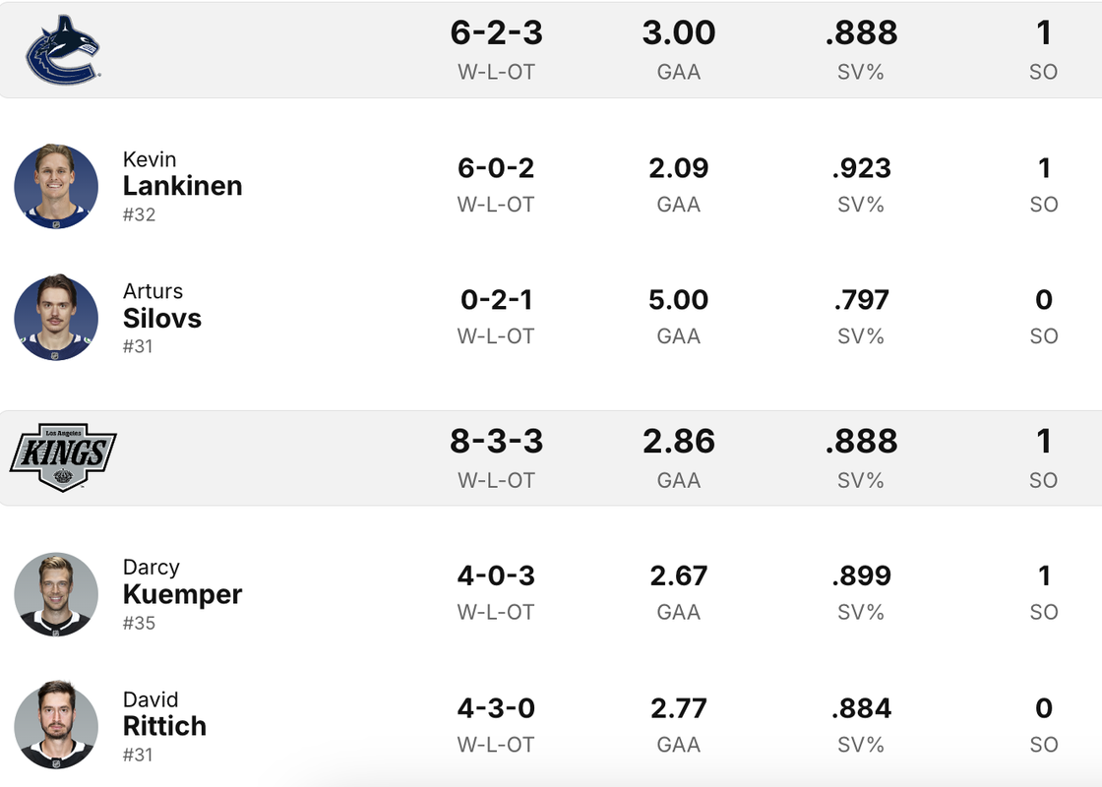This screenshot has width=1102, height=787.
Task: Open Kevin Lankinen's headshot photo
Action: tap(56, 186)
